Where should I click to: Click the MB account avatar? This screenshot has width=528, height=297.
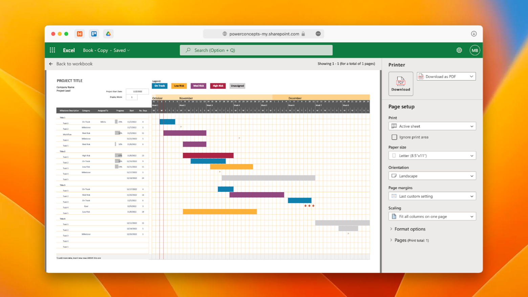475,50
